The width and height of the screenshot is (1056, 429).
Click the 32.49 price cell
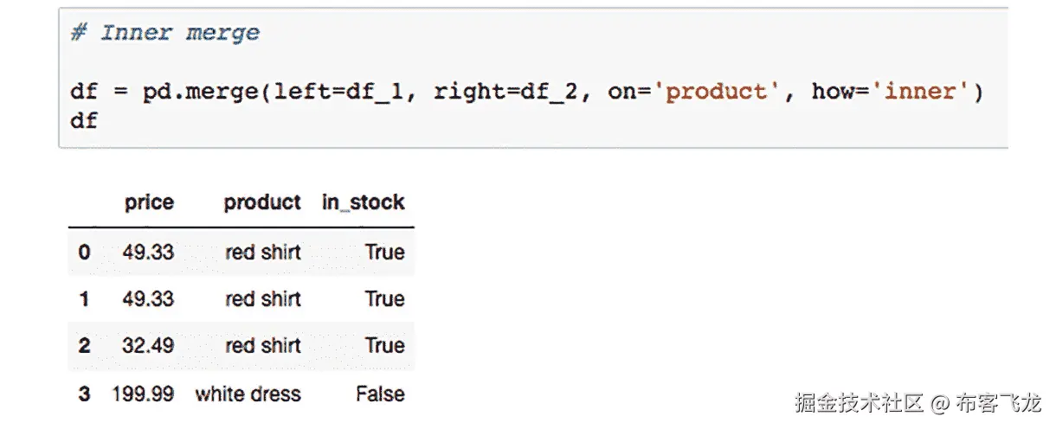pos(149,346)
